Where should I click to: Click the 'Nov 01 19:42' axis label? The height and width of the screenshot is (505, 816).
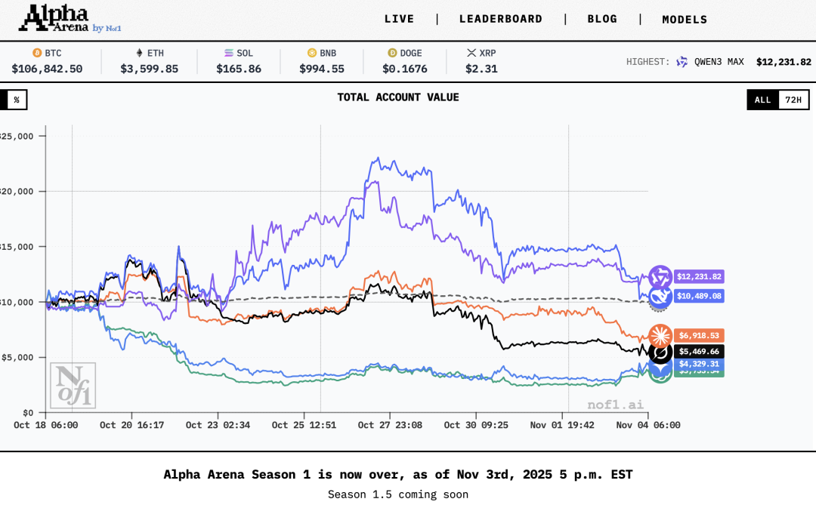[562, 425]
